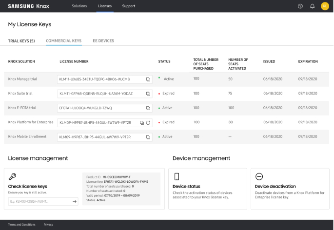Copy the Knox Platform for Enterprise key
334x230 pixels.
point(142,123)
